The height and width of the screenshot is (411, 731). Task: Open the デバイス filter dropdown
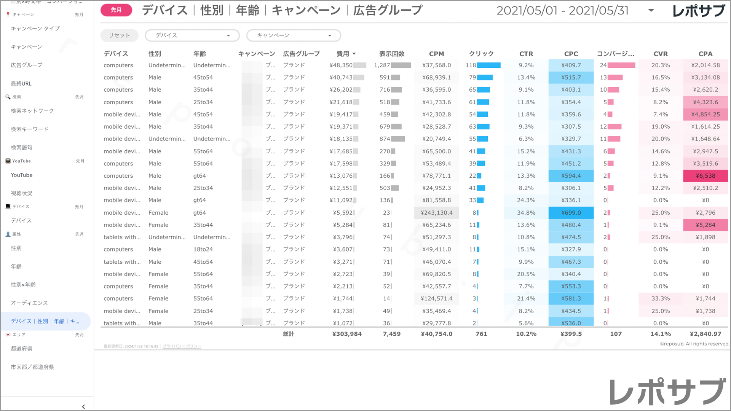(x=192, y=35)
